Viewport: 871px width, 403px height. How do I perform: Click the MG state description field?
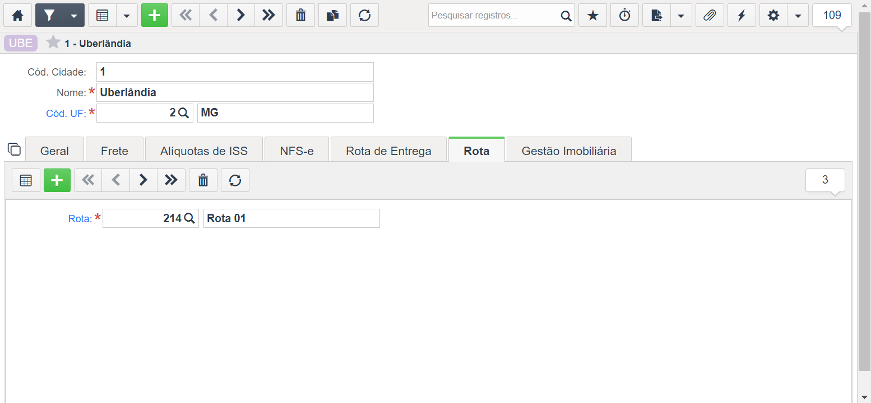[x=285, y=113]
